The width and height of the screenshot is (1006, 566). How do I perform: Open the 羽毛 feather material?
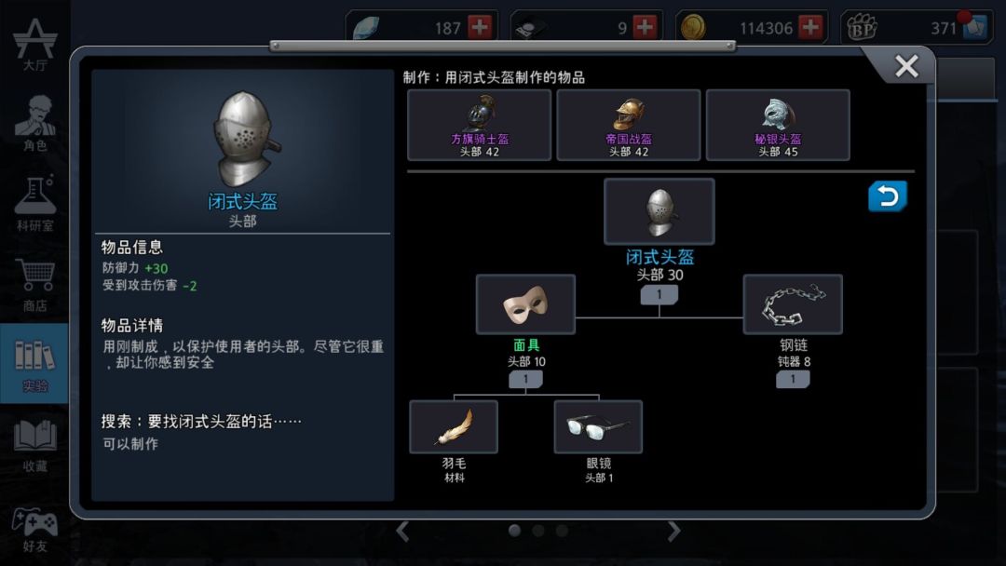coord(454,427)
